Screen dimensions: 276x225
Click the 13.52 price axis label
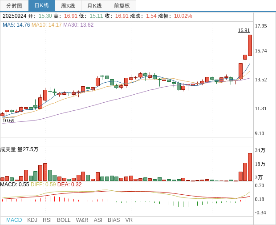261,80
